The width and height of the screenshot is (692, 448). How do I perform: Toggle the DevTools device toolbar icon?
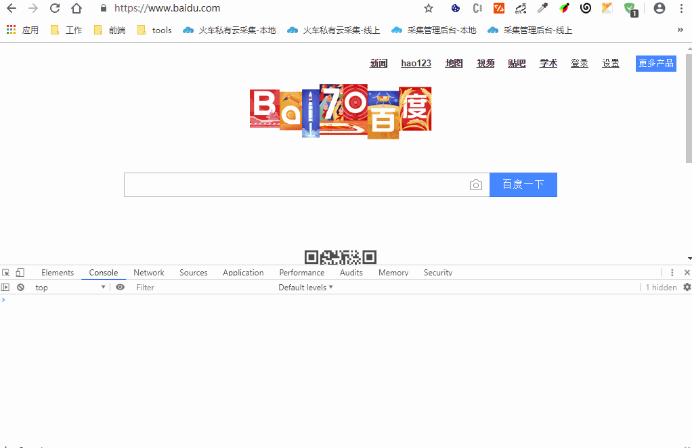pos(20,273)
